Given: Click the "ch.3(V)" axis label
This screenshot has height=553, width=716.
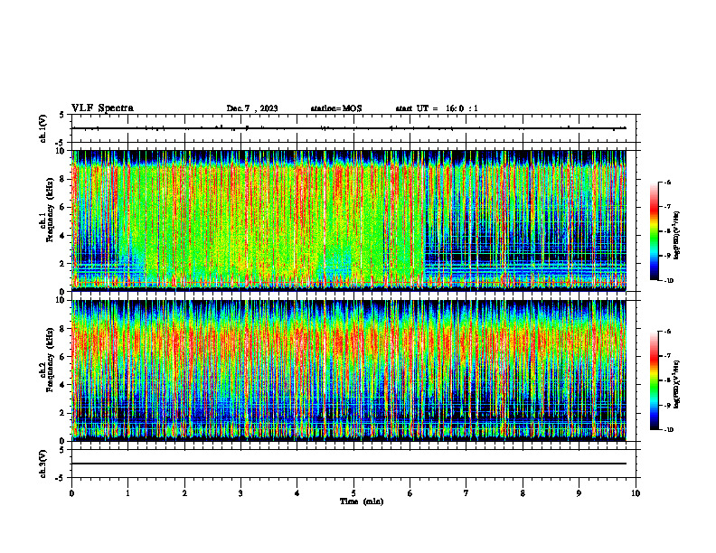Looking at the screenshot, I should click(x=42, y=464).
